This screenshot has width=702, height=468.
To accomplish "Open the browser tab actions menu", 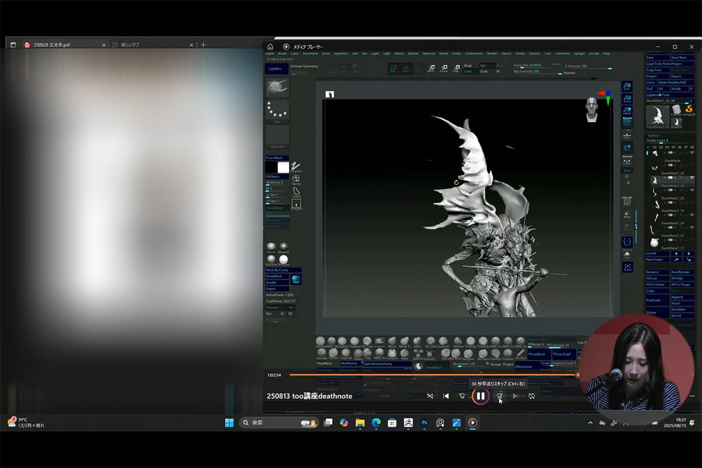I will click(13, 45).
